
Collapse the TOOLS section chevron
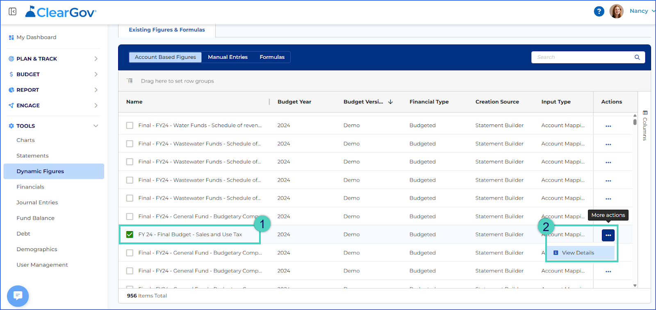[96, 126]
